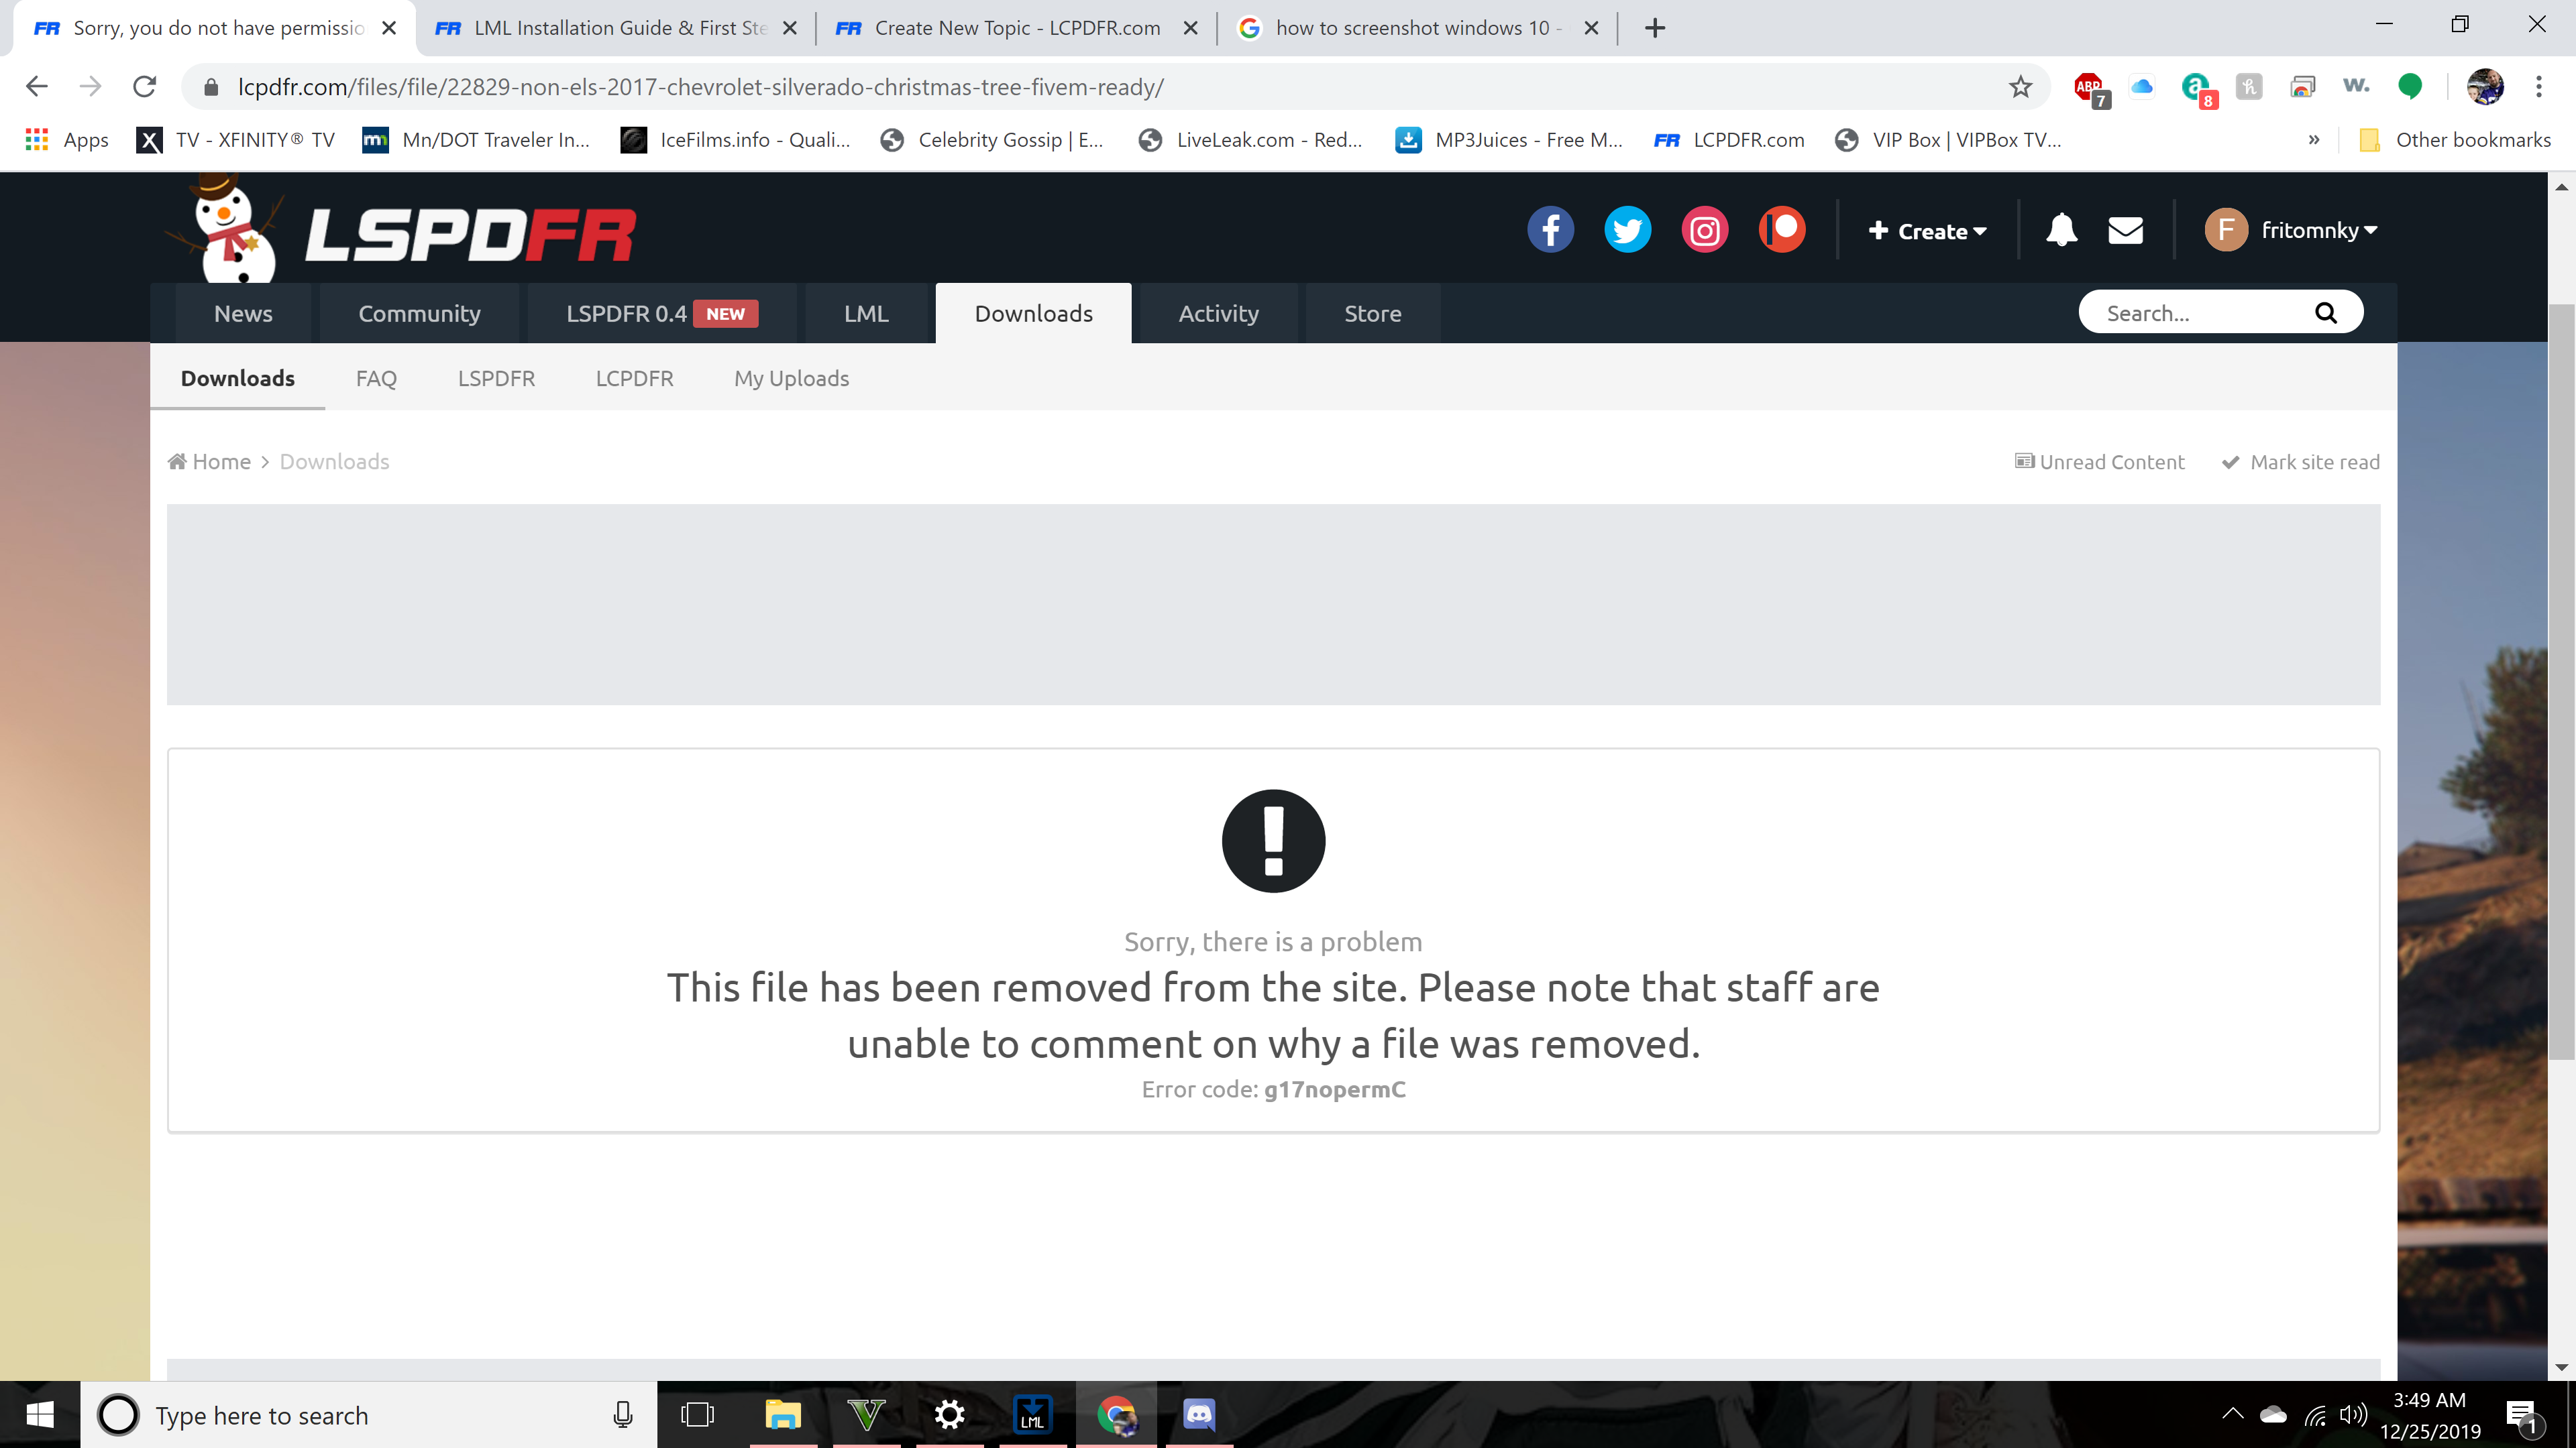
Task: Click Mark site read link
Action: pyautogui.click(x=2301, y=462)
